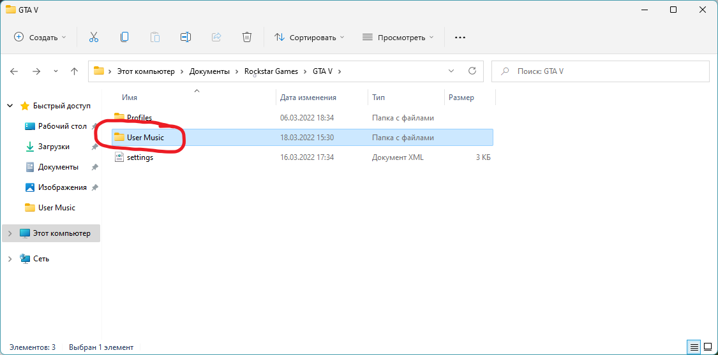Screen dimensions: 718x355
Task: Click date 06.03.2022 18:34 of Profiles
Action: pyautogui.click(x=307, y=117)
